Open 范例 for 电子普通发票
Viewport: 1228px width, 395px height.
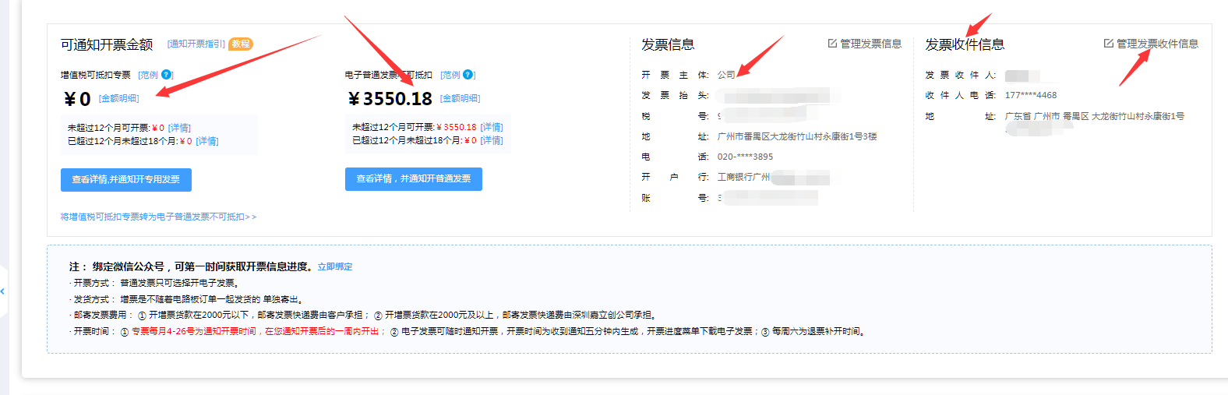(x=450, y=76)
